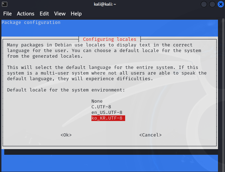This screenshot has width=225, height=172.
Task: Select the en_US.UTF-8 locale option
Action: pyautogui.click(x=107, y=113)
